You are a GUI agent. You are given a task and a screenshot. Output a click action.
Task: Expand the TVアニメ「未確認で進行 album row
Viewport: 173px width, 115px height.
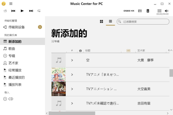pos(72,103)
